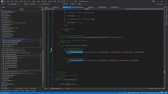Screen dimensions: 168x94
Task: Click the Undo toolbar icon
Action: coord(18,4)
